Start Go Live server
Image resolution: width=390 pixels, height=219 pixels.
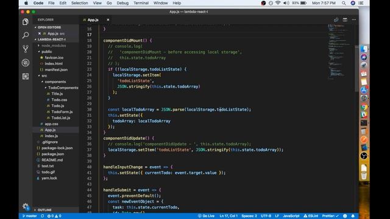206,216
